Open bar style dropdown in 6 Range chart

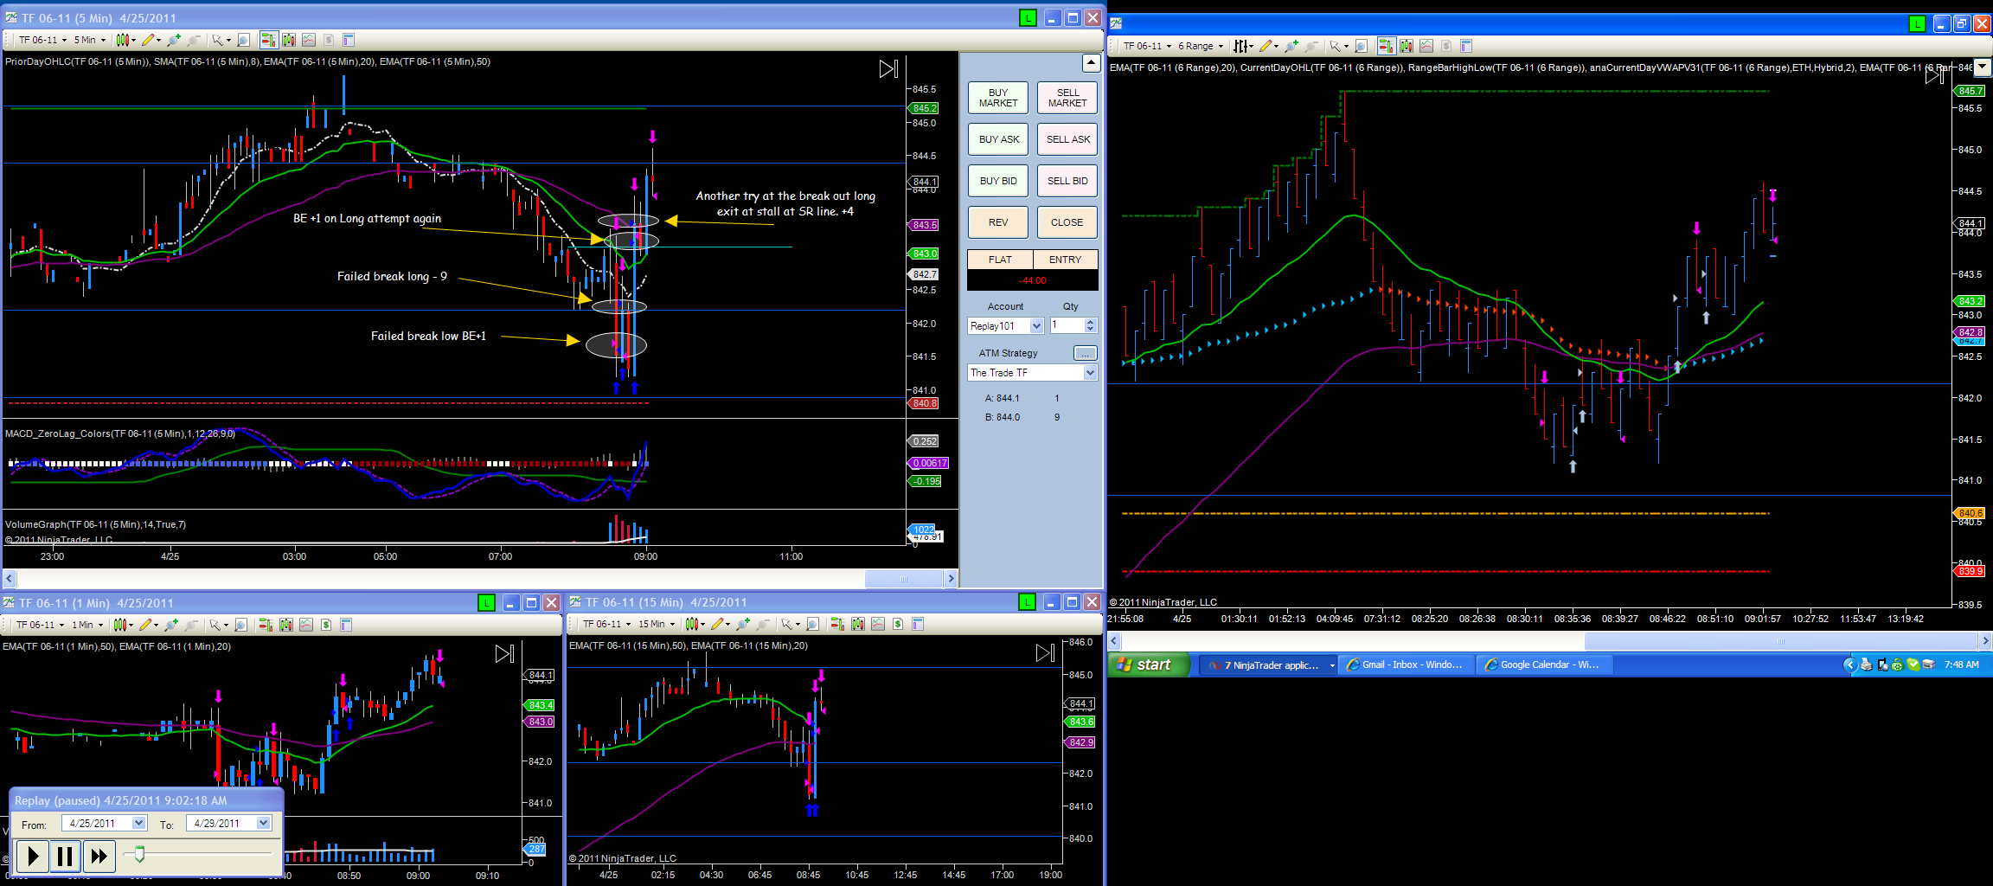(x=1244, y=46)
